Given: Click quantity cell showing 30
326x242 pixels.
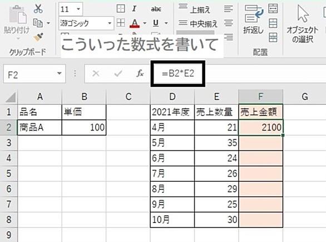Looking at the screenshot, I should click(x=216, y=220).
